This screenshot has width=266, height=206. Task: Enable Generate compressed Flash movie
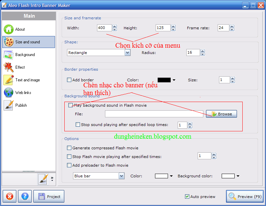[x=69, y=148]
